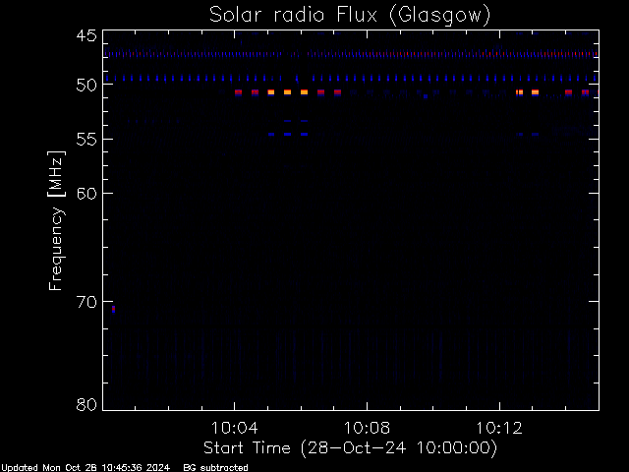Image resolution: width=629 pixels, height=472 pixels.
Task: Select the 55 MHz tick label
Action: tap(86, 140)
